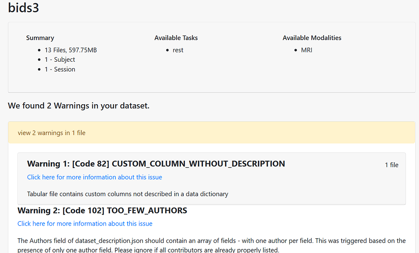
Task: Click the Summary section heading
Action: tap(40, 38)
